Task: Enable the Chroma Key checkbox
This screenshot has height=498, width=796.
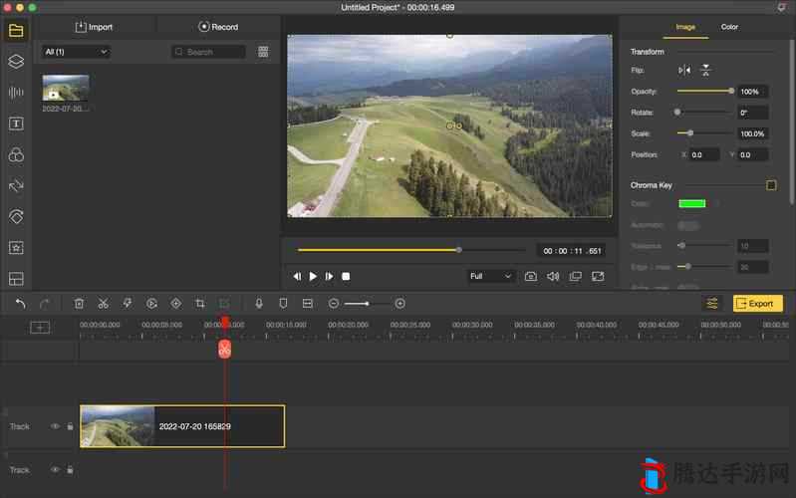Action: coord(771,185)
